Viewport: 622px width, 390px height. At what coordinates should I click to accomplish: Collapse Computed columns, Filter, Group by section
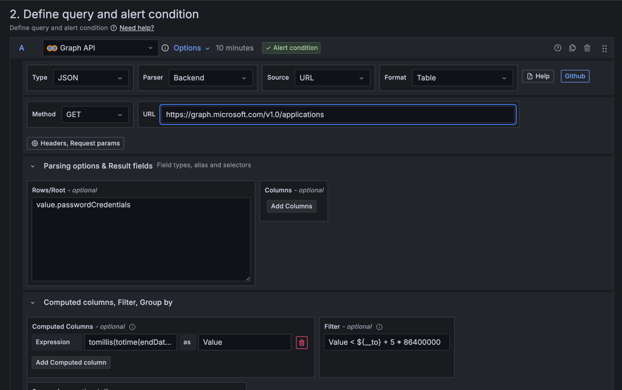pyautogui.click(x=33, y=302)
